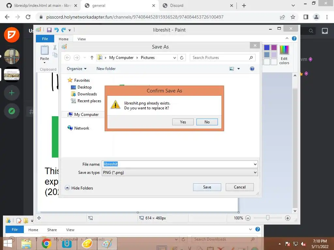
Task: Open the recent locations dropdown arrow
Action: pos(84,58)
